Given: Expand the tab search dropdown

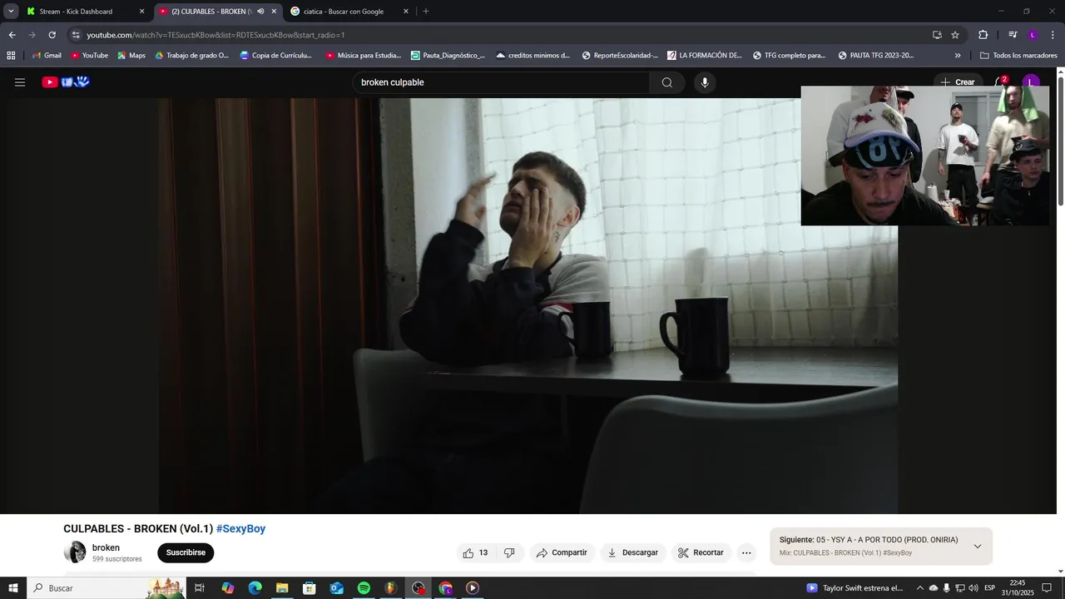Looking at the screenshot, I should pos(11,12).
